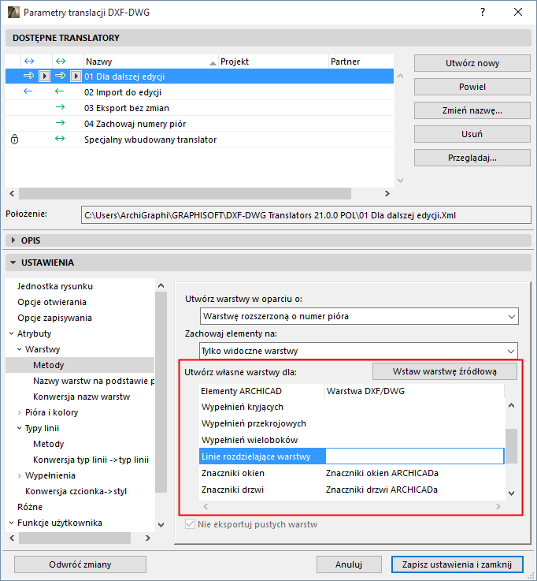
Task: Click 'Zmień nazwę...' button
Action: [472, 110]
